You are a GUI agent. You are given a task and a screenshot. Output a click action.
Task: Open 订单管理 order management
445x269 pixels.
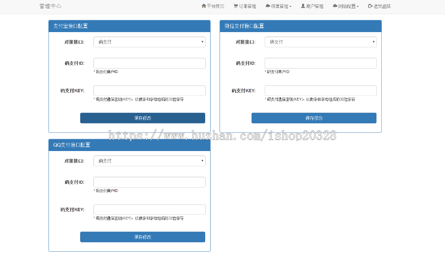pyautogui.click(x=245, y=6)
